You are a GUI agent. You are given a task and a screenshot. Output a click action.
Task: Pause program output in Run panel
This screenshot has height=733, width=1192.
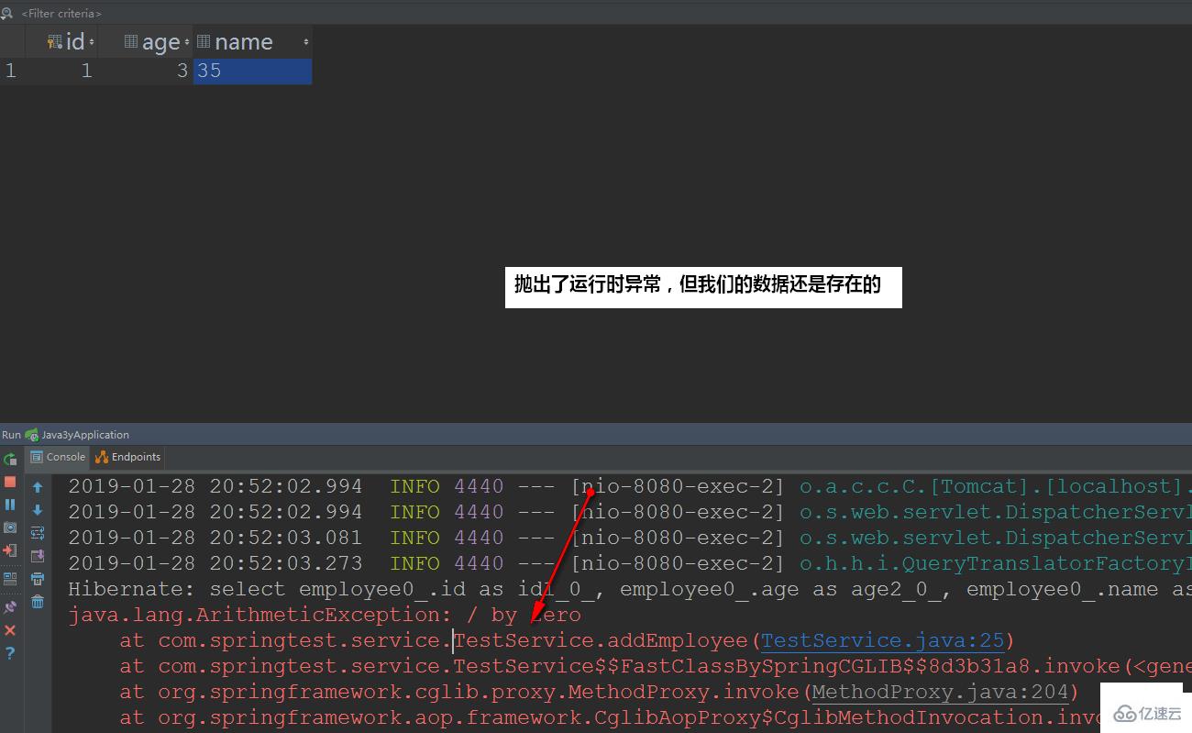coord(10,505)
